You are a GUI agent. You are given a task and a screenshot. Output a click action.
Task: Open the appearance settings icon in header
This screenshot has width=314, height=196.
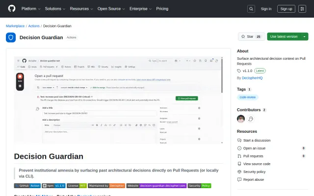point(302,9)
